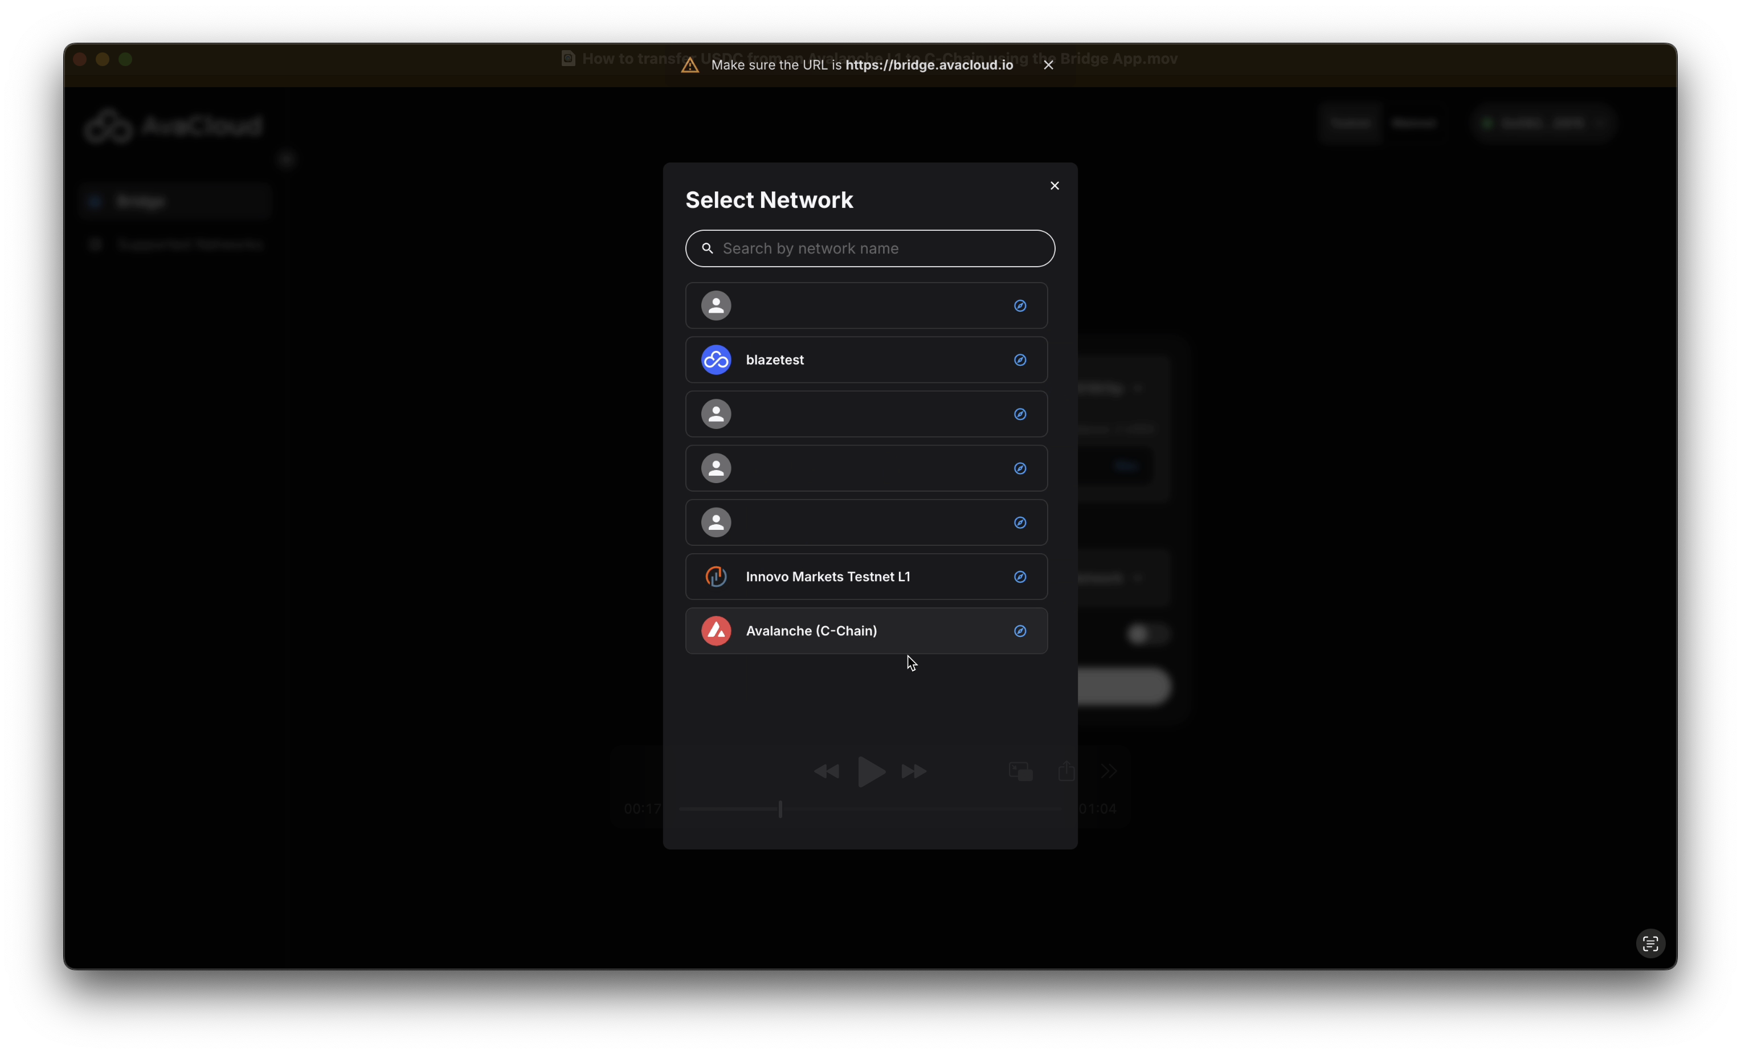The image size is (1741, 1054).
Task: Click the Innovo Markets logo icon
Action: tap(716, 577)
